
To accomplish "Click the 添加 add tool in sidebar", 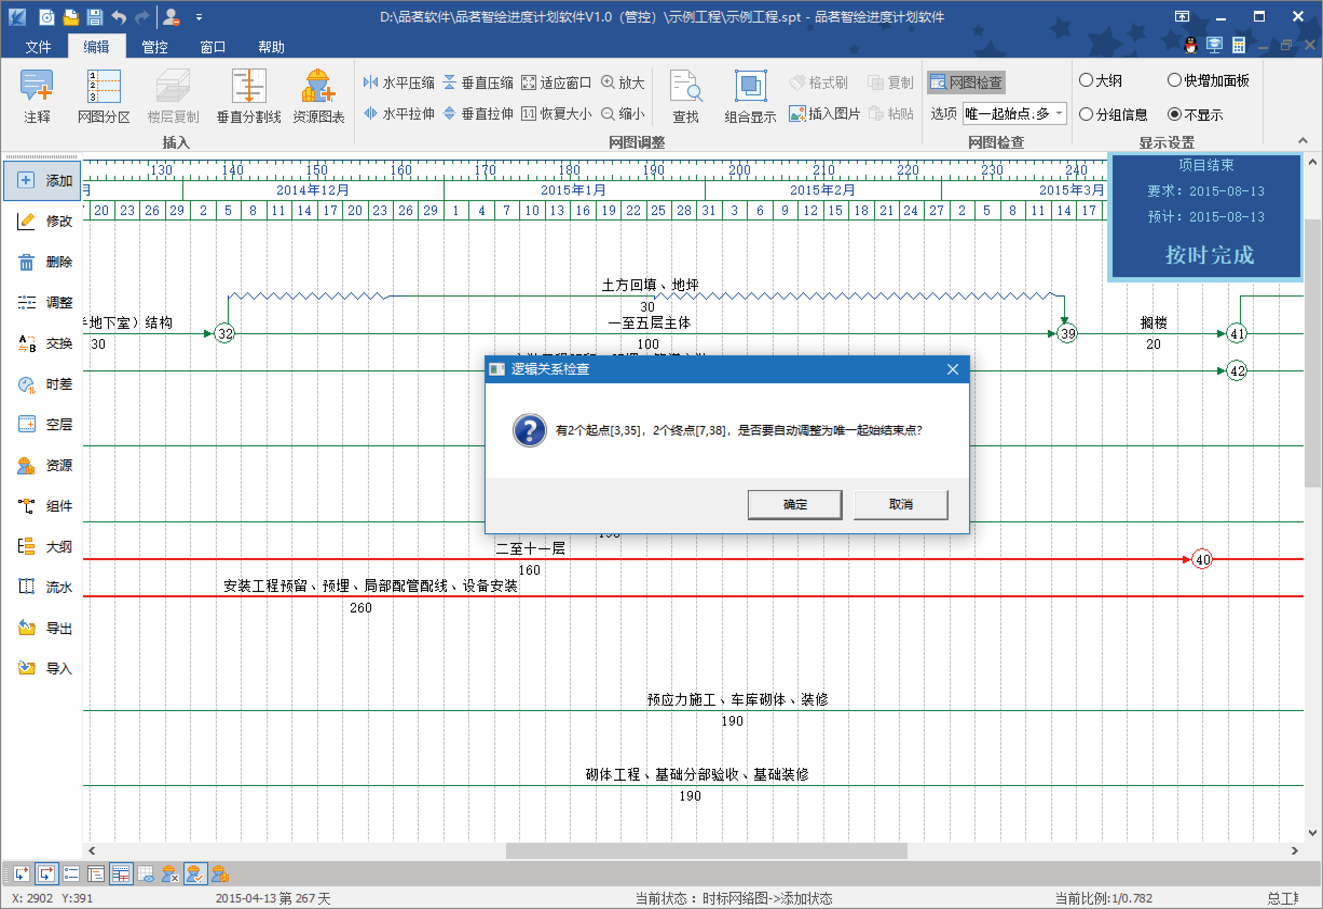I will click(x=43, y=181).
